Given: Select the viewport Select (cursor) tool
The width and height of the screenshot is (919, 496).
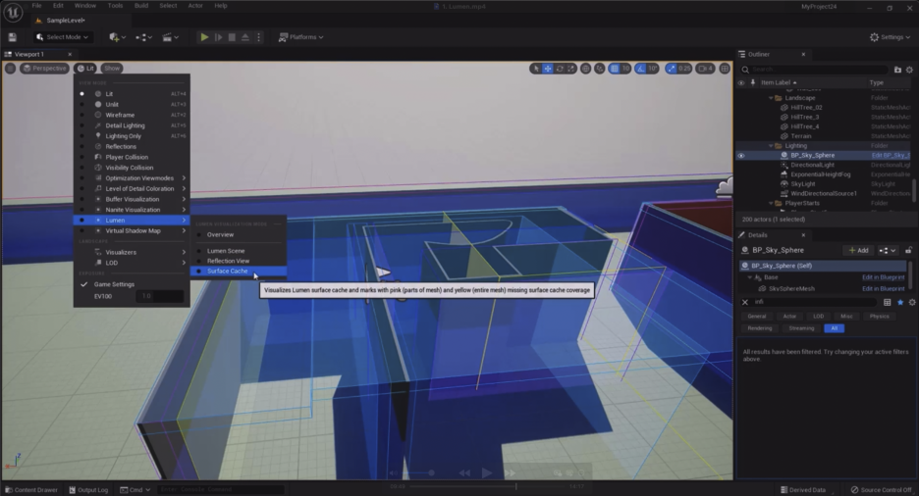Looking at the screenshot, I should [536, 69].
